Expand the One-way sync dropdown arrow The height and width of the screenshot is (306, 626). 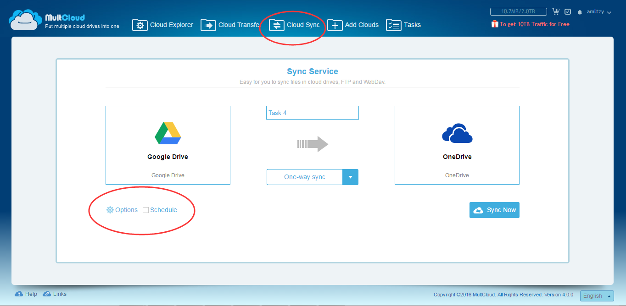[x=350, y=177]
